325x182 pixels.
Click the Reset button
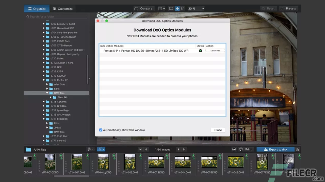[x=268, y=9]
